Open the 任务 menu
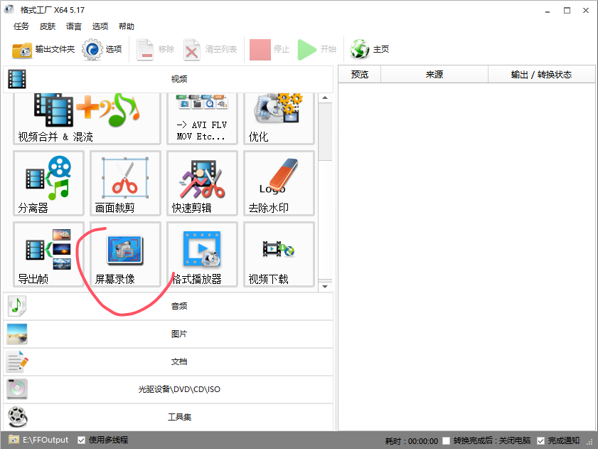The image size is (598, 449). point(21,26)
